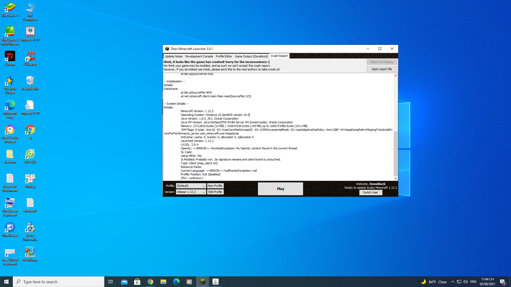Show hidden system tray icons
The height and width of the screenshot is (287, 511).
[452, 282]
